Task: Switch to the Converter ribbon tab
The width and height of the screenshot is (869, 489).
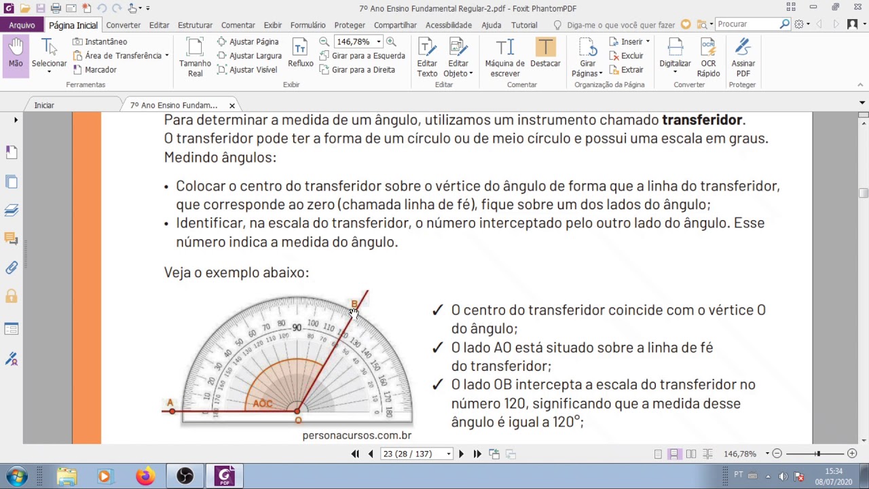Action: pos(123,25)
